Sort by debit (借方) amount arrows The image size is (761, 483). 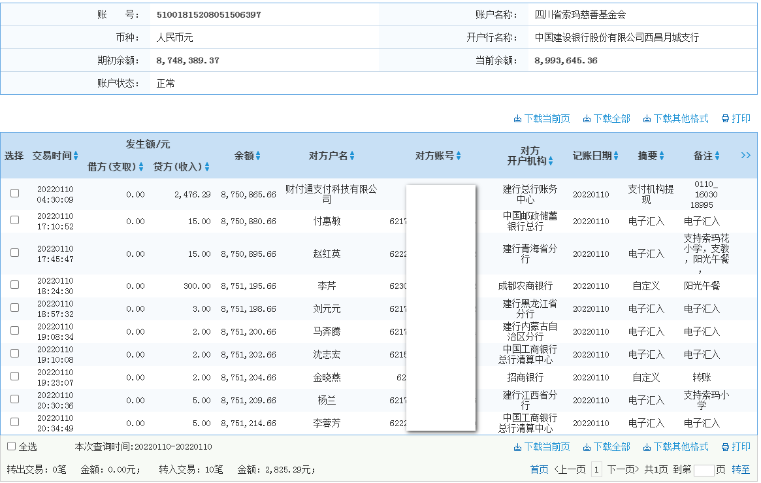click(x=140, y=167)
